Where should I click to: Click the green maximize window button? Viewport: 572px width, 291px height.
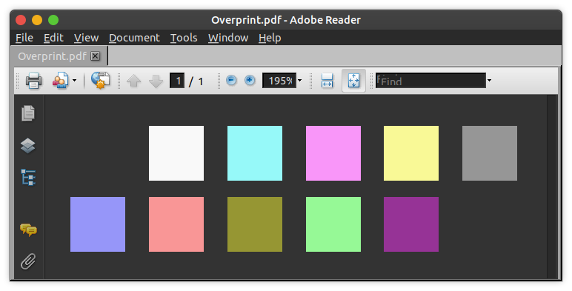click(53, 20)
